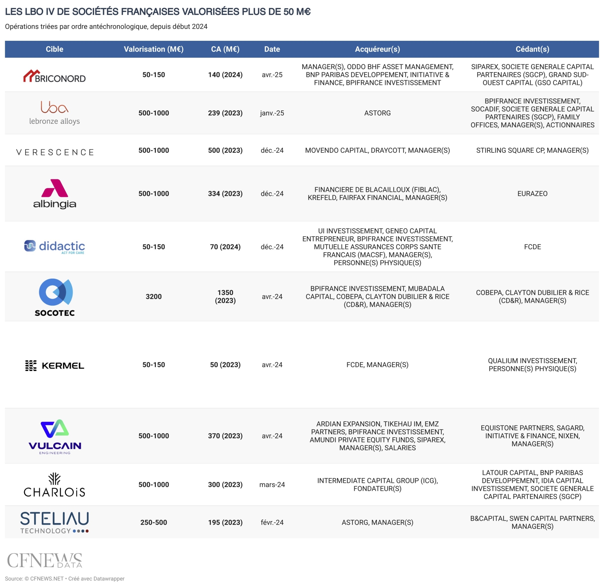Select the Verescence logo
This screenshot has width=604, height=587.
click(55, 152)
